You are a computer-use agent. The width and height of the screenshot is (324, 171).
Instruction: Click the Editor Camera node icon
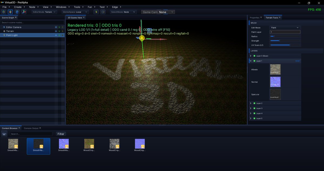pyautogui.click(x=4, y=27)
